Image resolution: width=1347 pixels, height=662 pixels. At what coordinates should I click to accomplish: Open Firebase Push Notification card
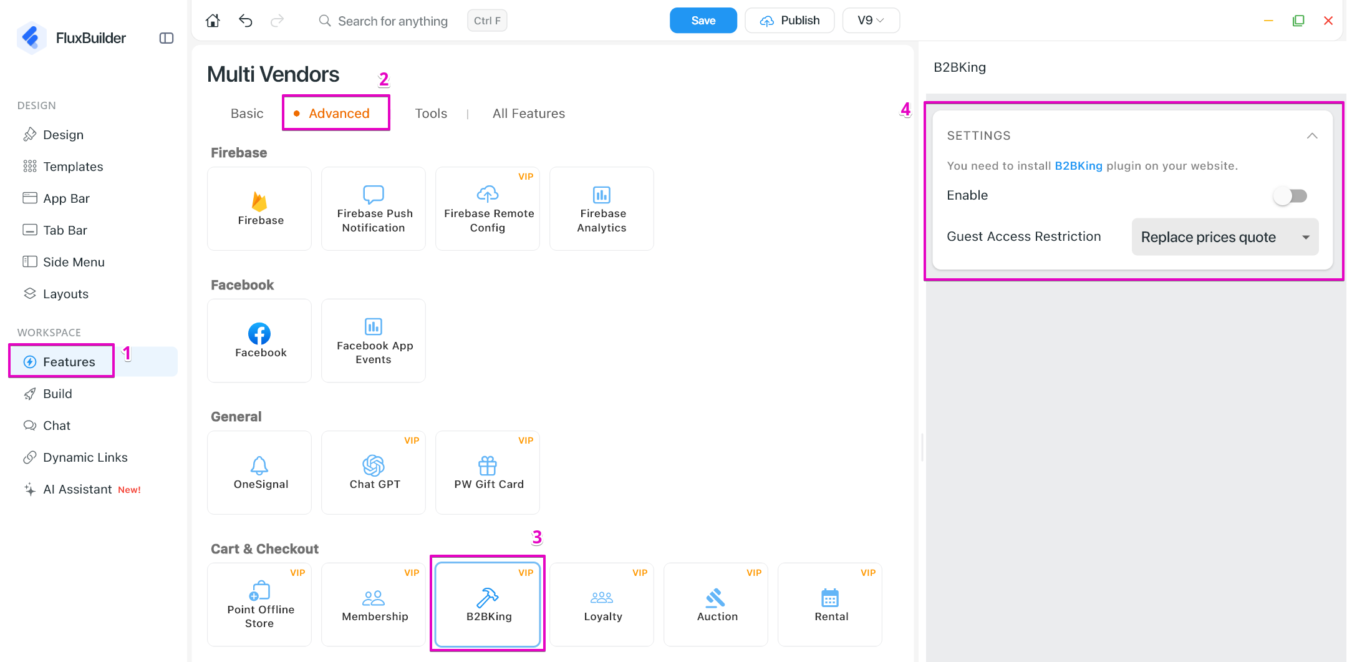(374, 208)
